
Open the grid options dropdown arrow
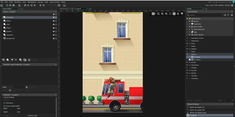coord(155,14)
